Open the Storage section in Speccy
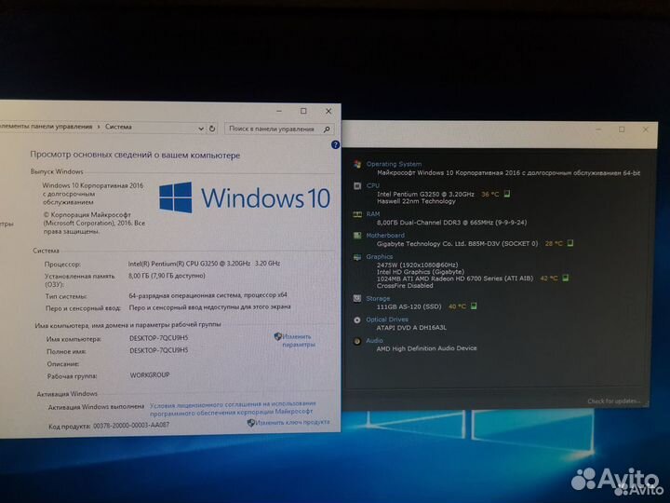Viewport: 670px width, 503px height. [378, 299]
